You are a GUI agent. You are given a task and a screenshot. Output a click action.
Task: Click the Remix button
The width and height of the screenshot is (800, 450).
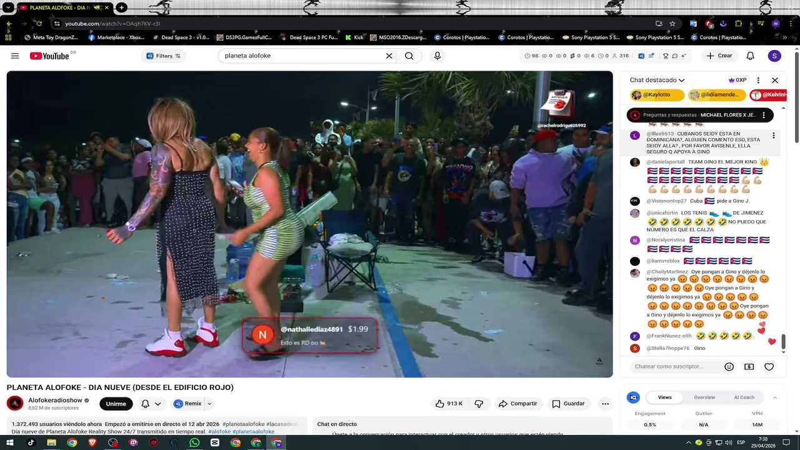187,404
